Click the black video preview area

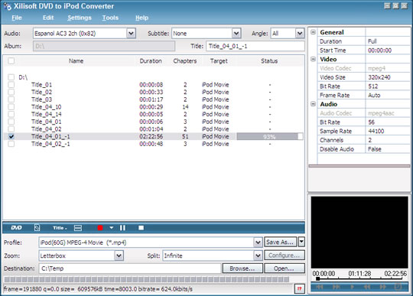[x=359, y=233]
